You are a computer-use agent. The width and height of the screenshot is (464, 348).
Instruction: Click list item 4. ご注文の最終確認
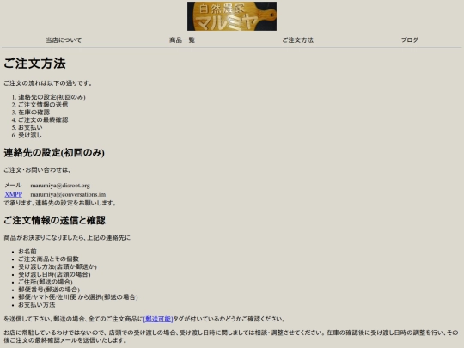tap(43, 119)
